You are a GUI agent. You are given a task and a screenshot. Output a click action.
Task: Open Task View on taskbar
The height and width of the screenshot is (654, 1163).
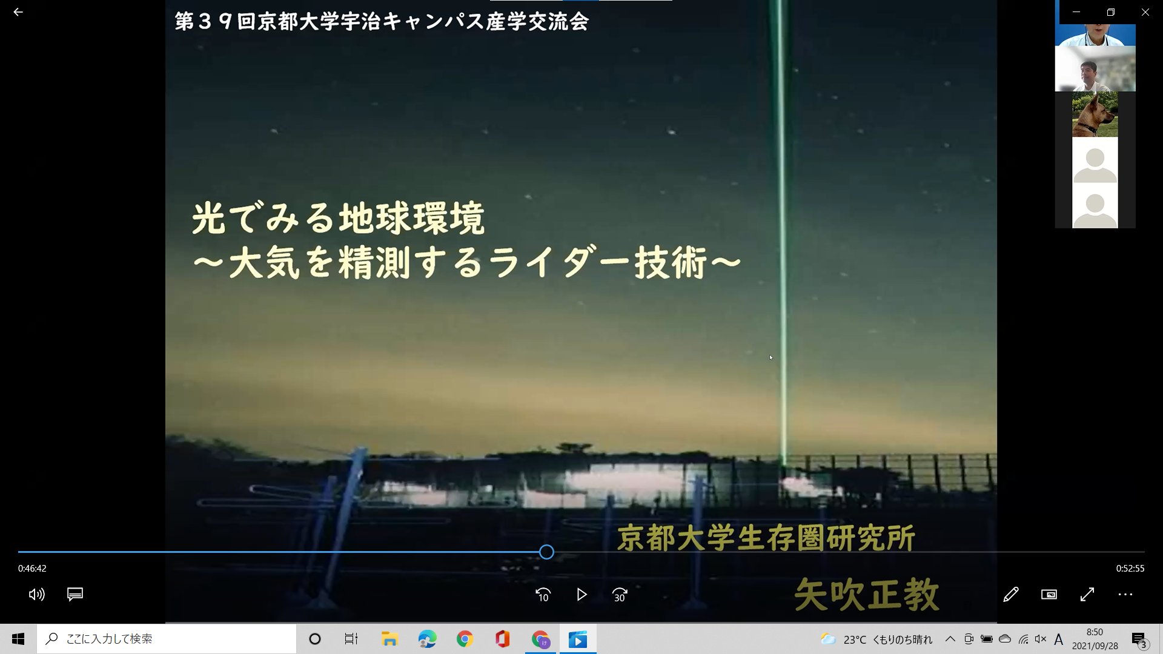pos(351,639)
